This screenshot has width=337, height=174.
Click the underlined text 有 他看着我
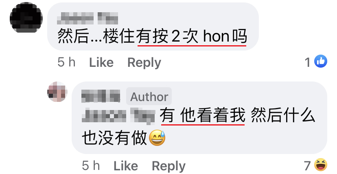tap(202, 115)
